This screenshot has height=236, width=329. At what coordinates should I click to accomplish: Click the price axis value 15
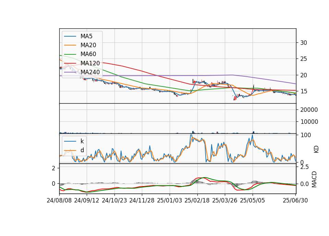pos(304,91)
